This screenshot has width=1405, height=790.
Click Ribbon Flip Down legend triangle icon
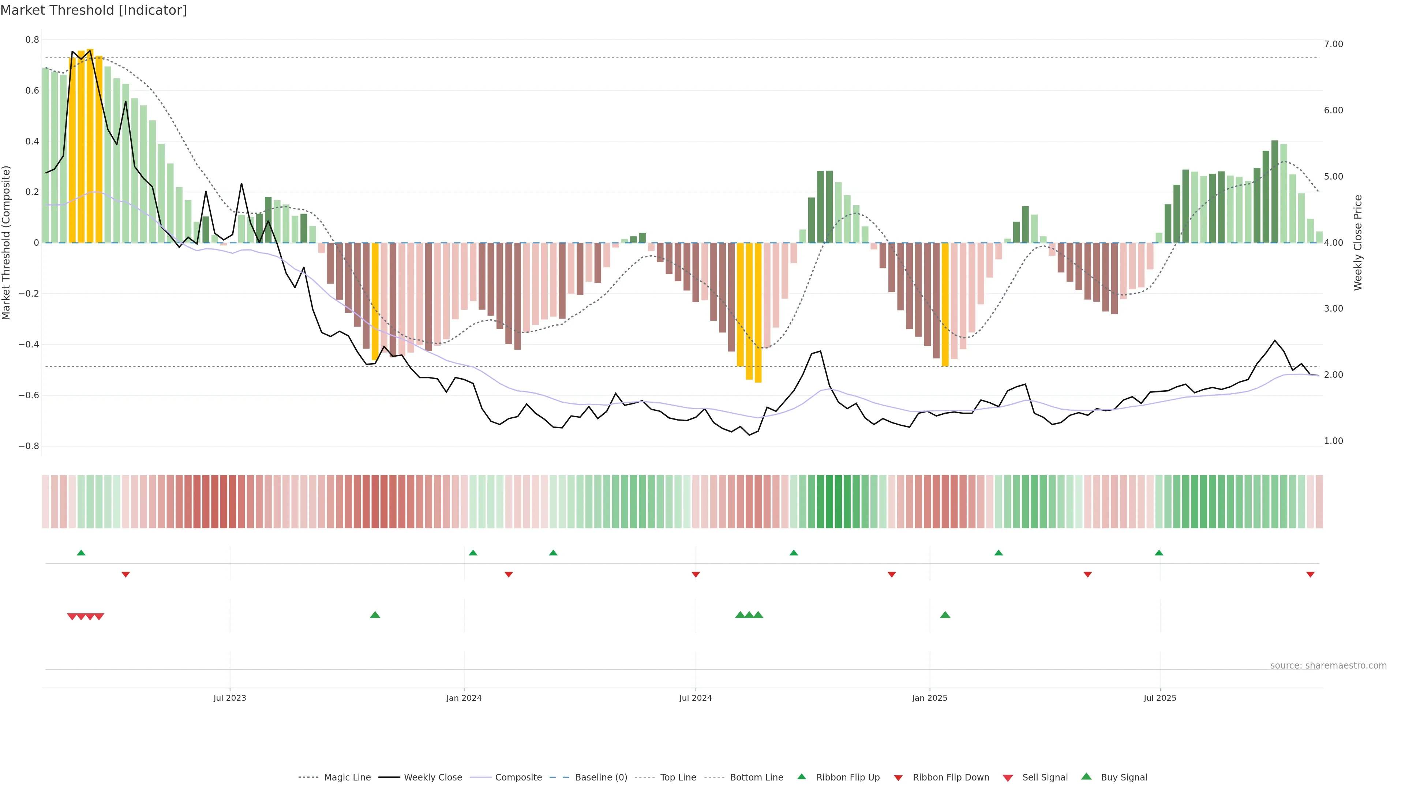(x=898, y=778)
